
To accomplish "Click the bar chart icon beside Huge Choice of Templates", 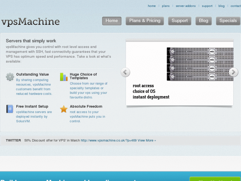I will pos(64,77).
